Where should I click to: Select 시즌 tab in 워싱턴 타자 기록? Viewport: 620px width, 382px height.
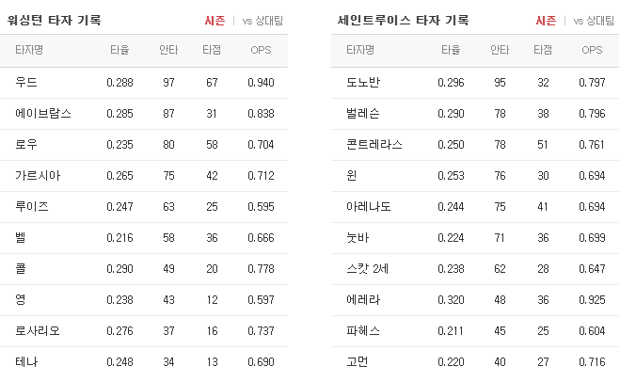point(215,21)
